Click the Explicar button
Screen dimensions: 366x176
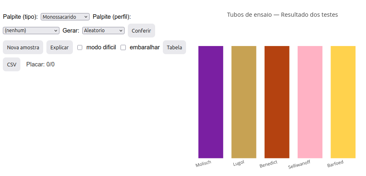click(x=59, y=47)
